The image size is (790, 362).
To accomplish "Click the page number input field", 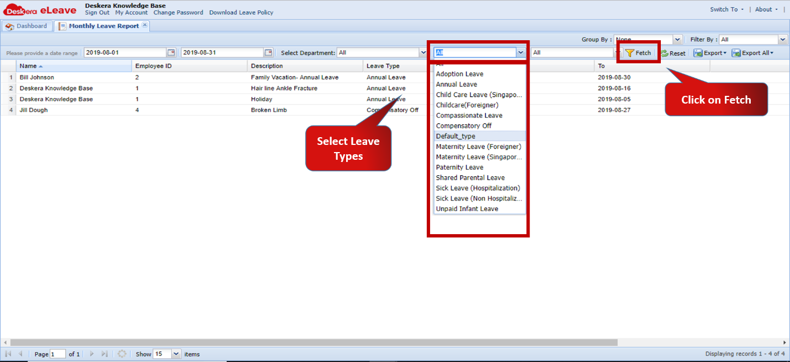I will (x=58, y=354).
